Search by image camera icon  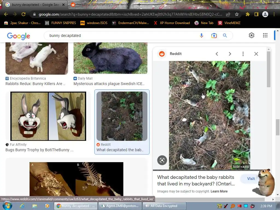click(x=214, y=36)
